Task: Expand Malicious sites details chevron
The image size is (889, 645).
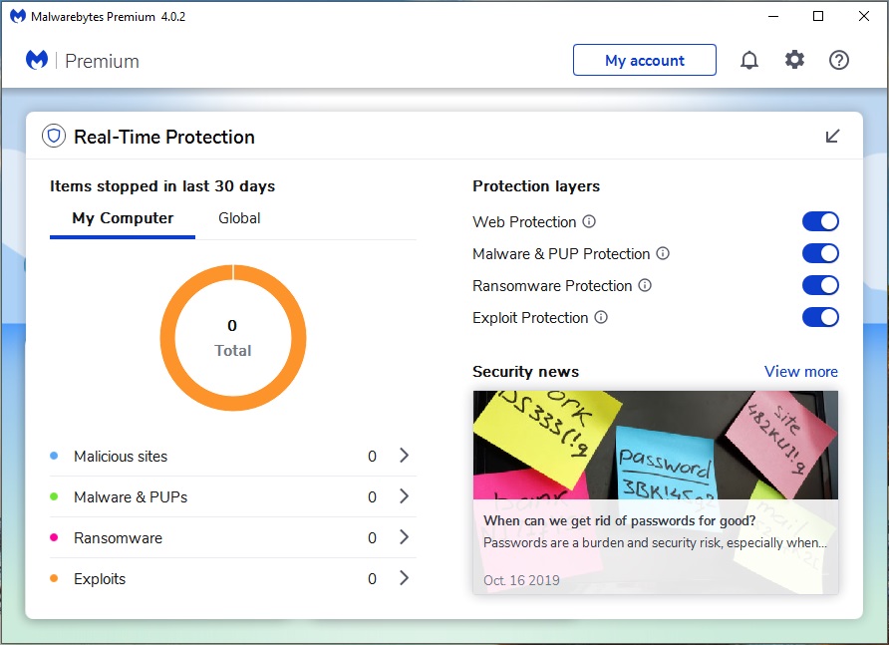Action: [x=404, y=455]
